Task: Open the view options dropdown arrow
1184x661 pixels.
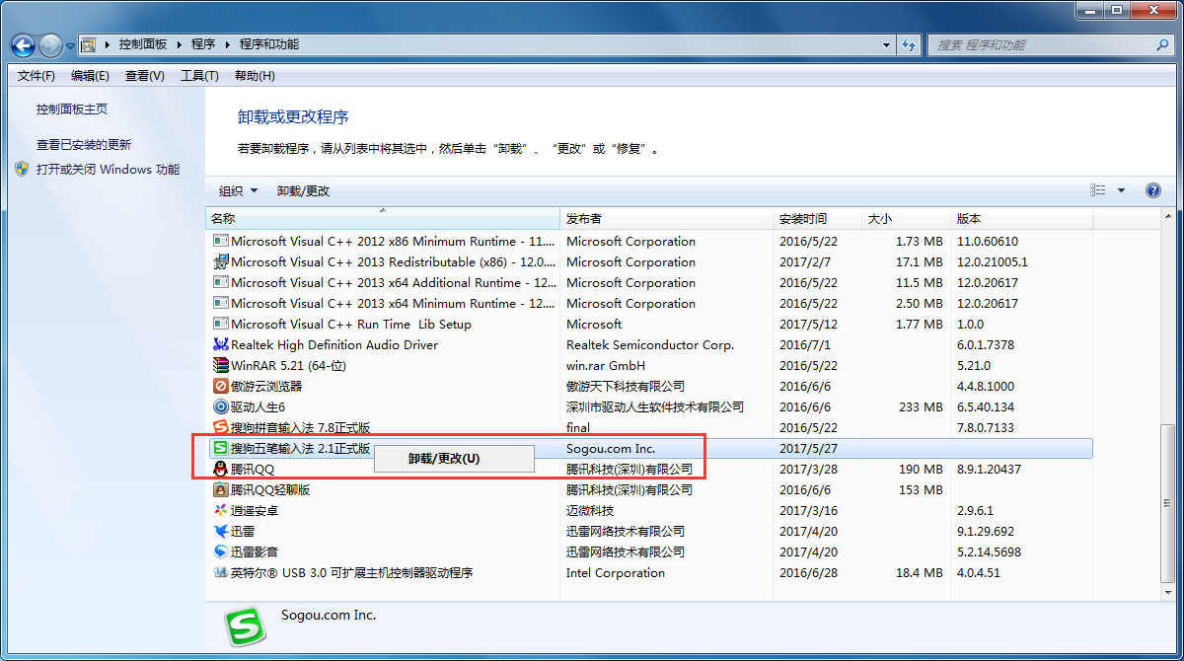Action: point(1121,190)
